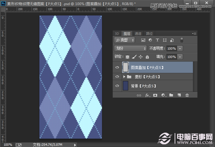Open the 不透明度 opacity slider arrow
215x147 pixels.
click(180, 49)
